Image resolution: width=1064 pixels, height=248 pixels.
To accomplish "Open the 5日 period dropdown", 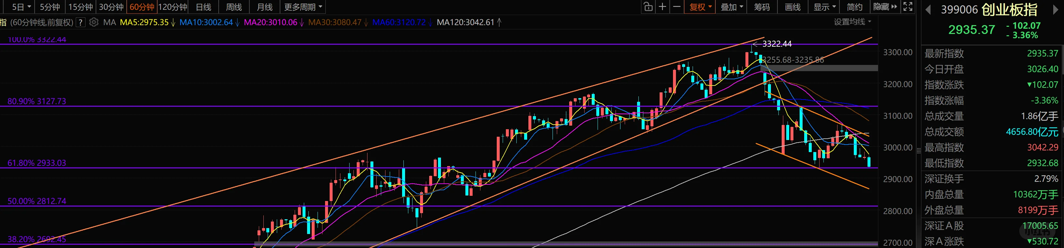I will 22,7.
